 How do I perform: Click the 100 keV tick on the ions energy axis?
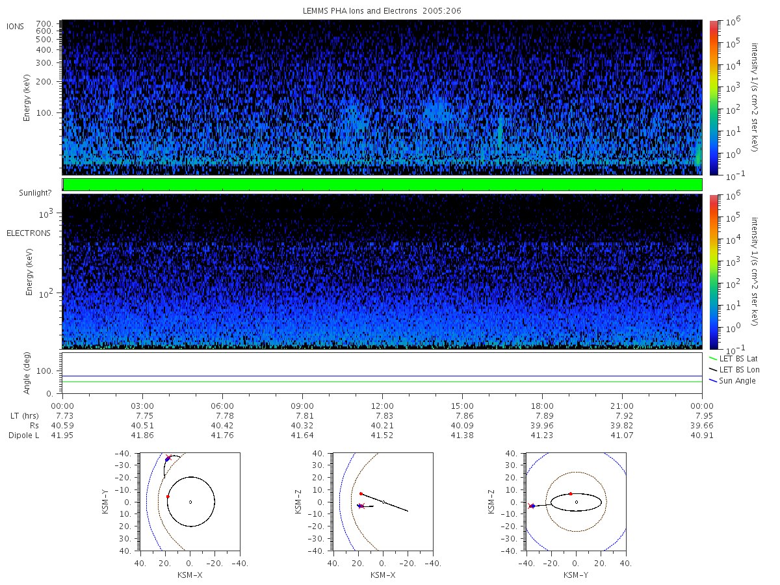point(49,112)
